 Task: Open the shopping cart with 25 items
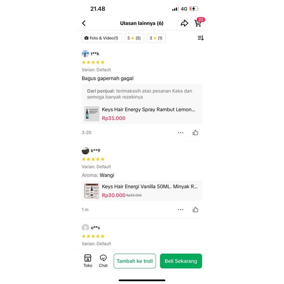199,22
